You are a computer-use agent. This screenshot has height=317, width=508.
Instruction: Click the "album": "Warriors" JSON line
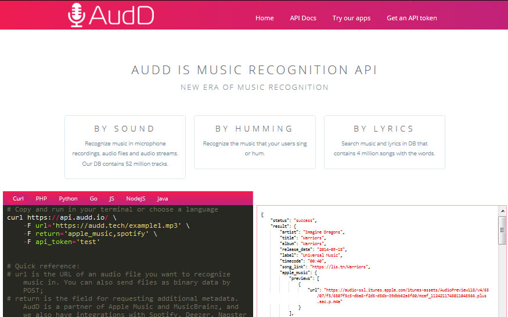click(x=303, y=243)
